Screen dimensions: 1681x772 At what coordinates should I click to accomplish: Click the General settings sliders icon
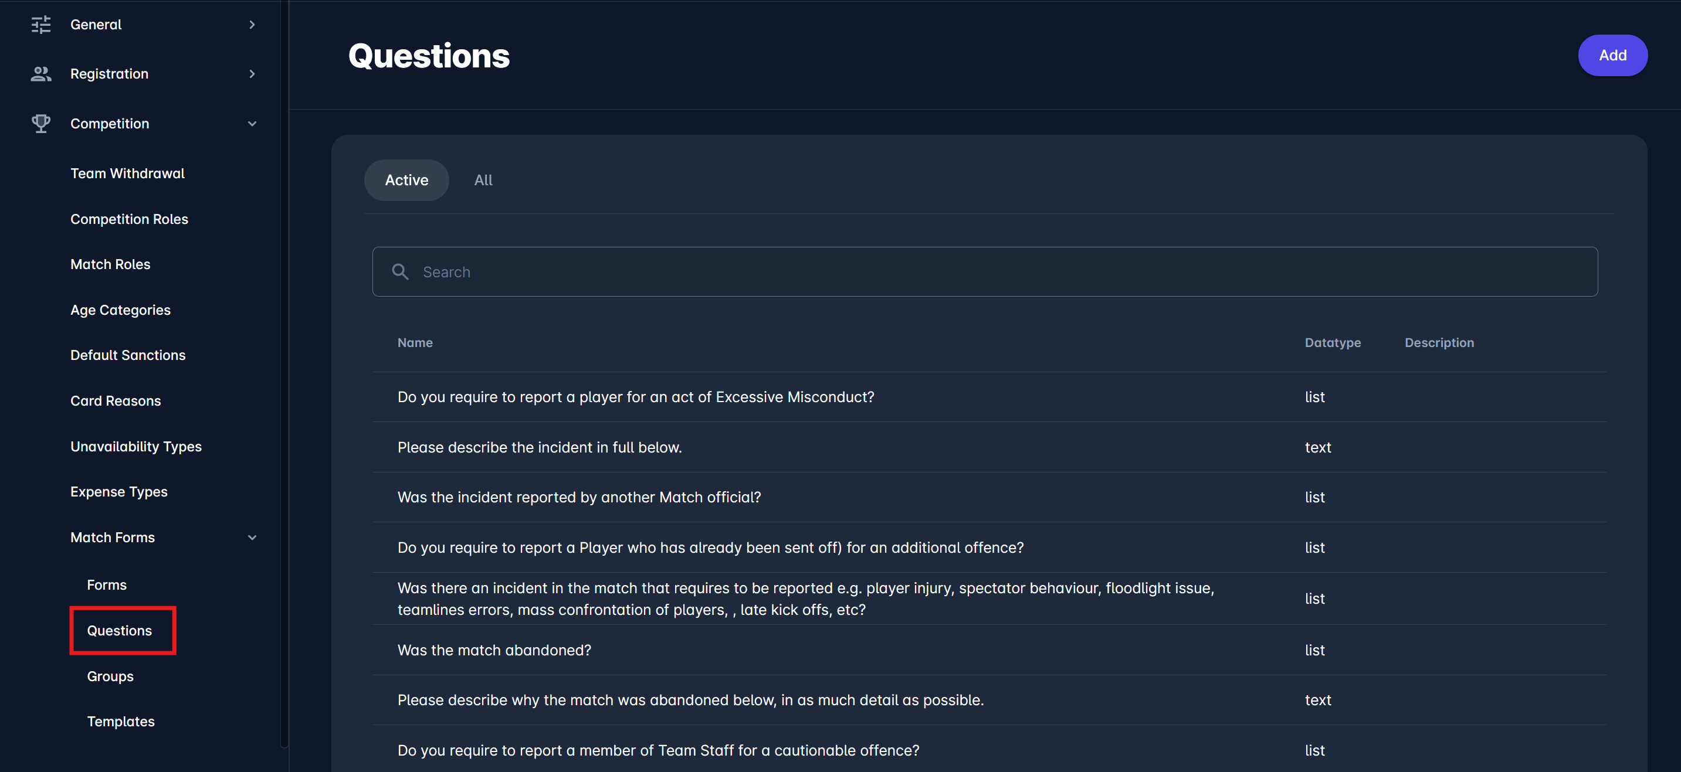[40, 25]
